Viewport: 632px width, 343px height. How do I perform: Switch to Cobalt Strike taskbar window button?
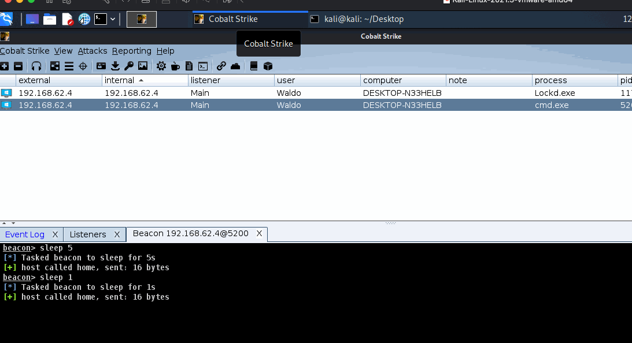[250, 19]
